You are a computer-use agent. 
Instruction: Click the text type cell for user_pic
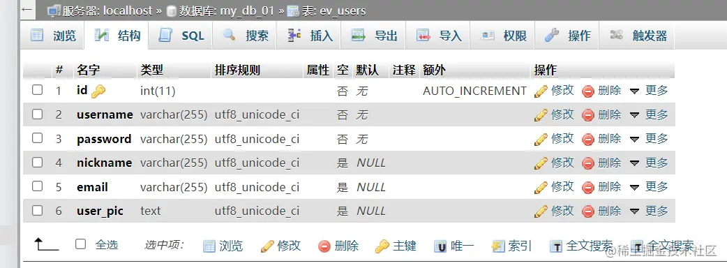pos(150,211)
